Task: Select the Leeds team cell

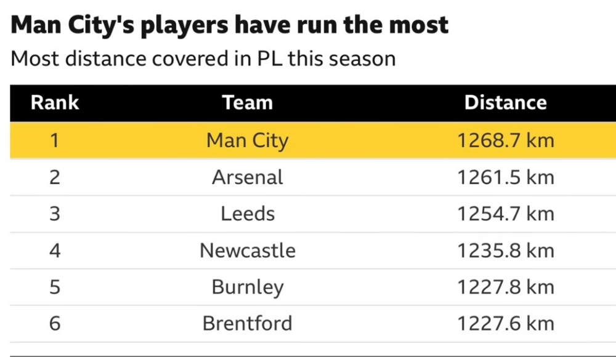Action: (247, 214)
